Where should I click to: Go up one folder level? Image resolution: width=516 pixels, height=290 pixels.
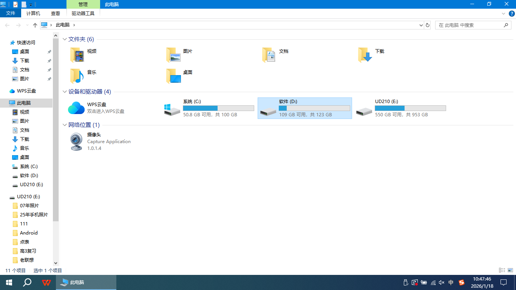pos(35,25)
